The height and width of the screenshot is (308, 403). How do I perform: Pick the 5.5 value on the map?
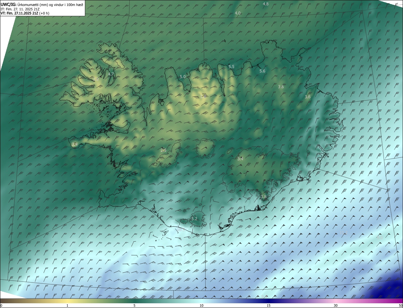(x=231, y=66)
